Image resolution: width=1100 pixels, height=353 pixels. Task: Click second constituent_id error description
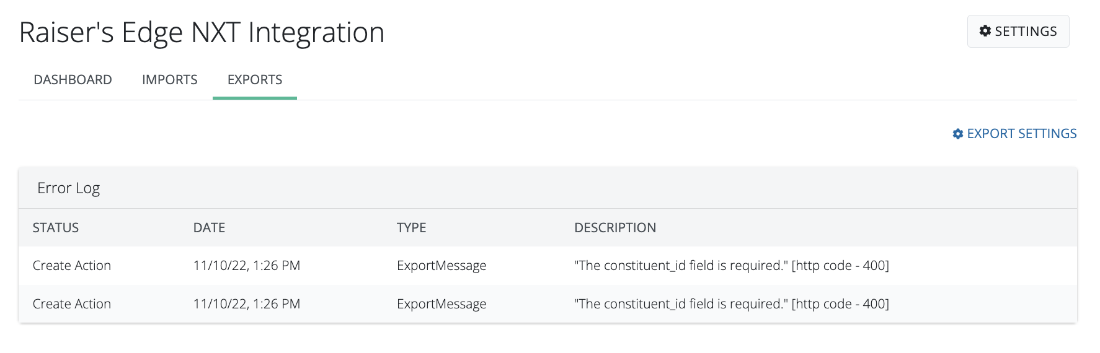pyautogui.click(x=731, y=304)
